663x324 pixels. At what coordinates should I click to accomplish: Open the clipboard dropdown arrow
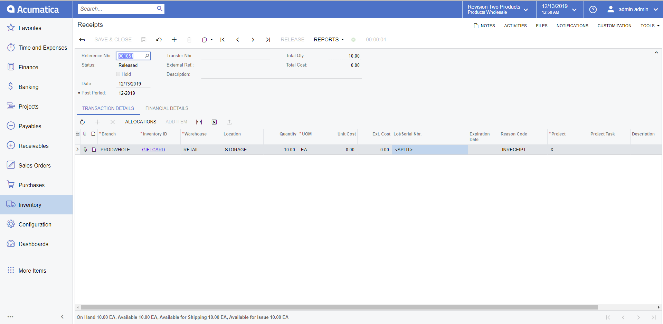coord(211,40)
